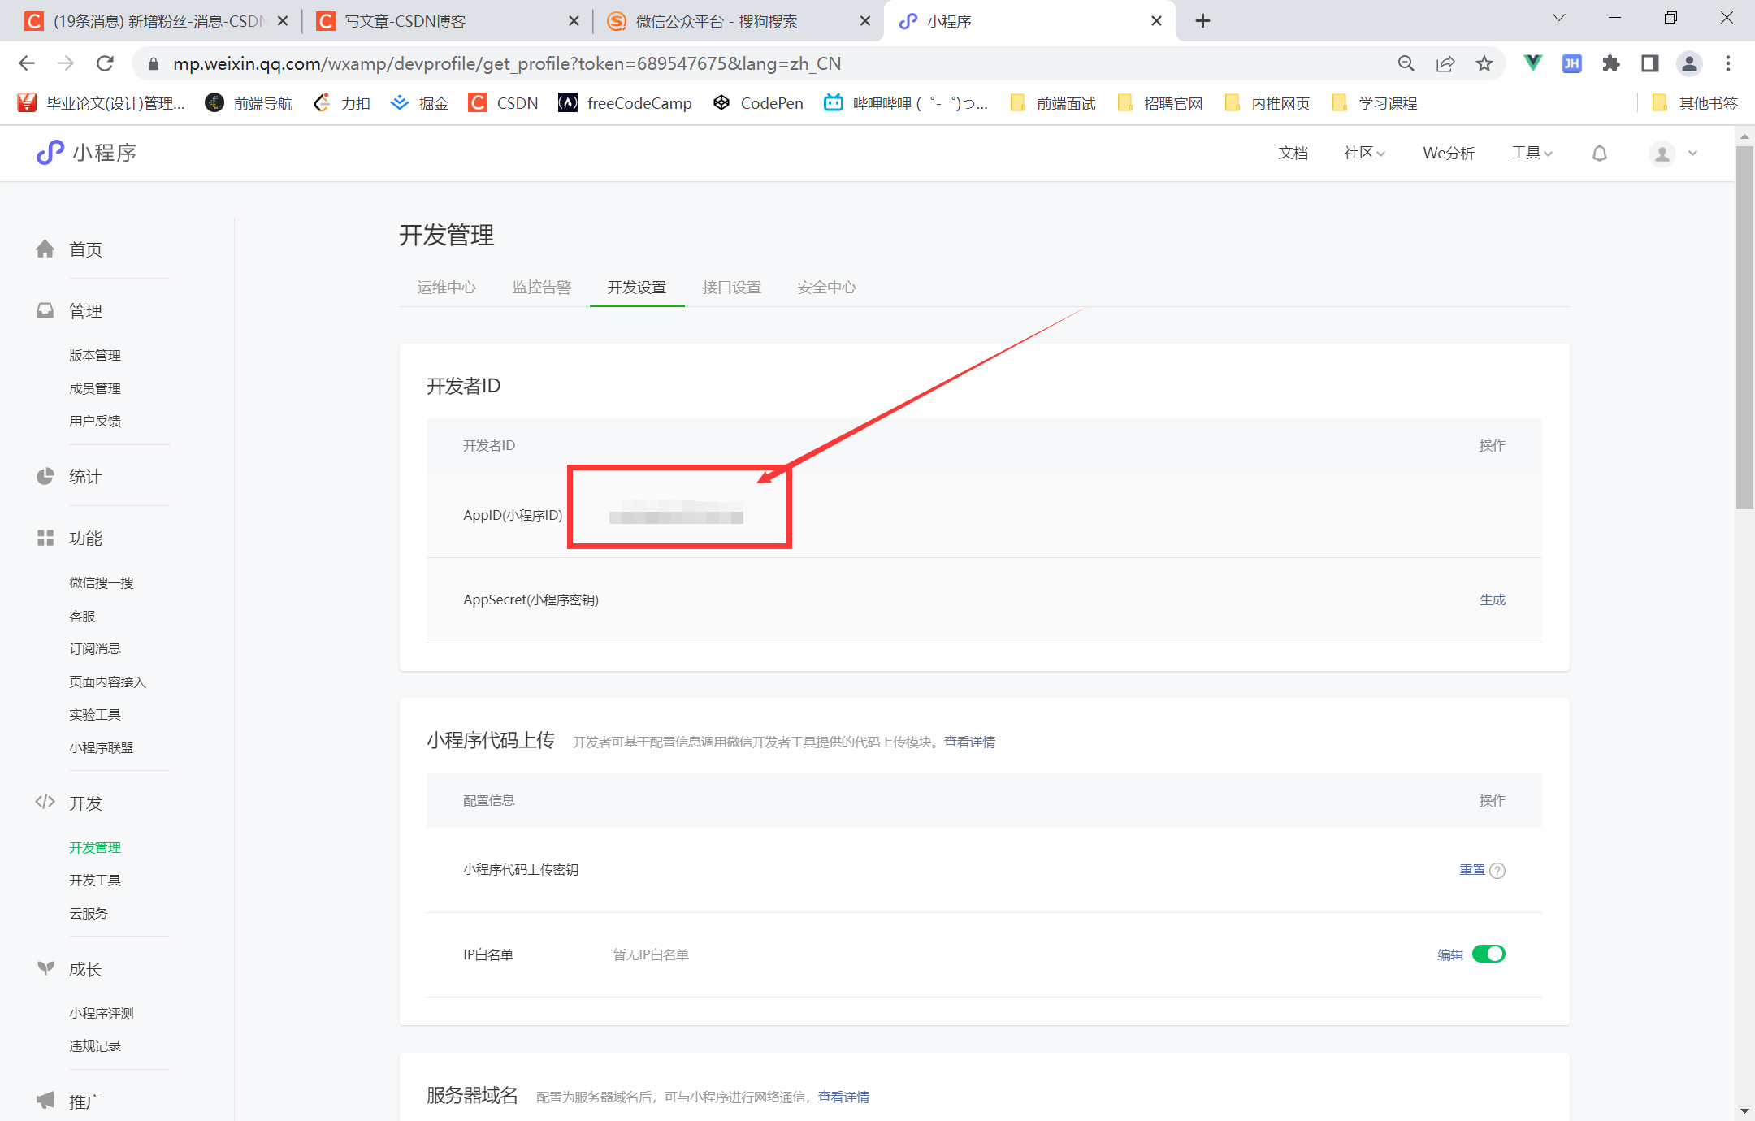Select the 开发设置 tab

[x=637, y=287]
